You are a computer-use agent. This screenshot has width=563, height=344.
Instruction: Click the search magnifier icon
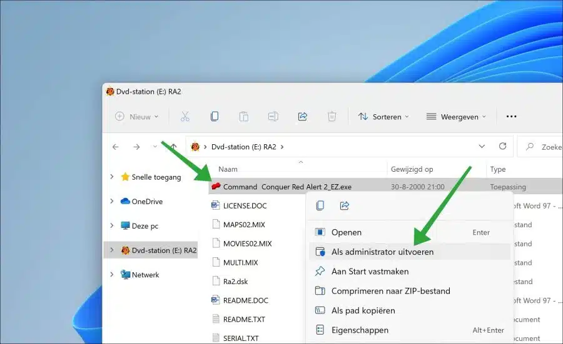(530, 147)
